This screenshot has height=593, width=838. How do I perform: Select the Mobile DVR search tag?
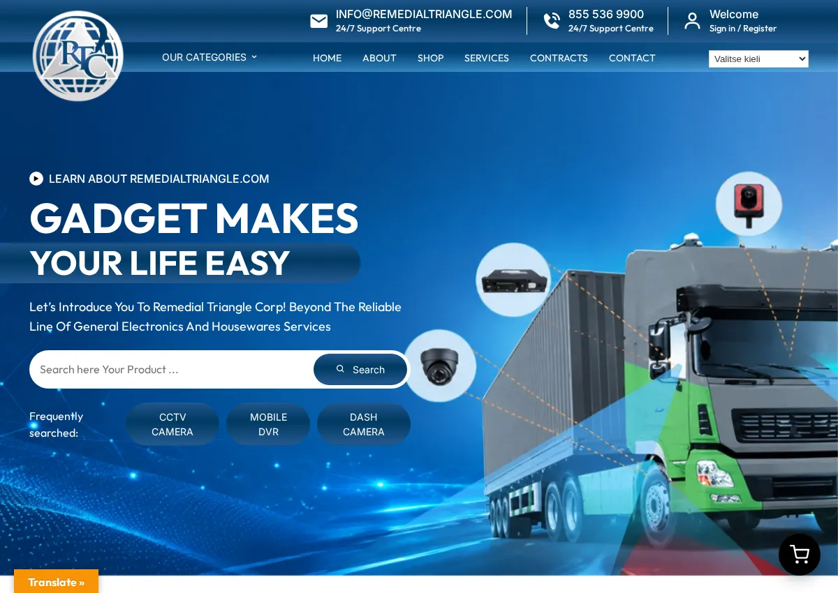pyautogui.click(x=268, y=424)
